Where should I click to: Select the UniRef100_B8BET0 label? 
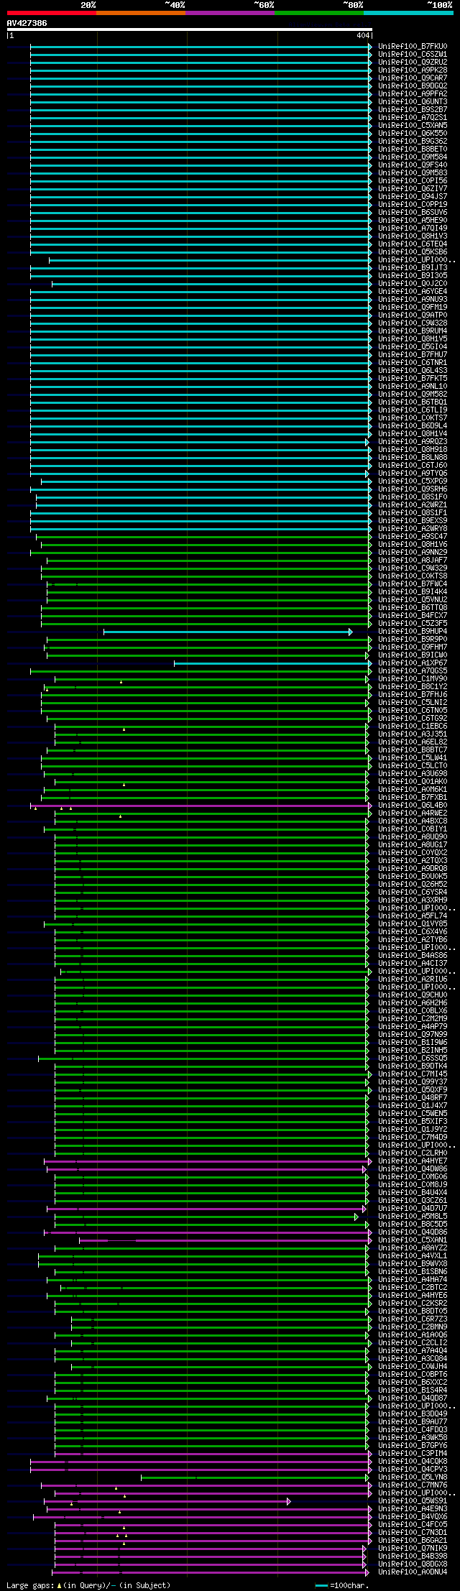413,149
